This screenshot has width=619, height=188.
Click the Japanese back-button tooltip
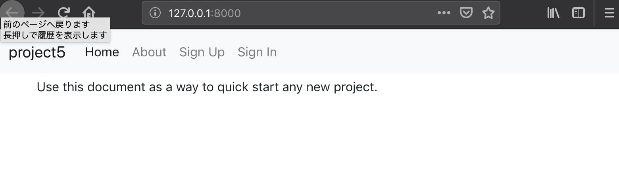[55, 30]
